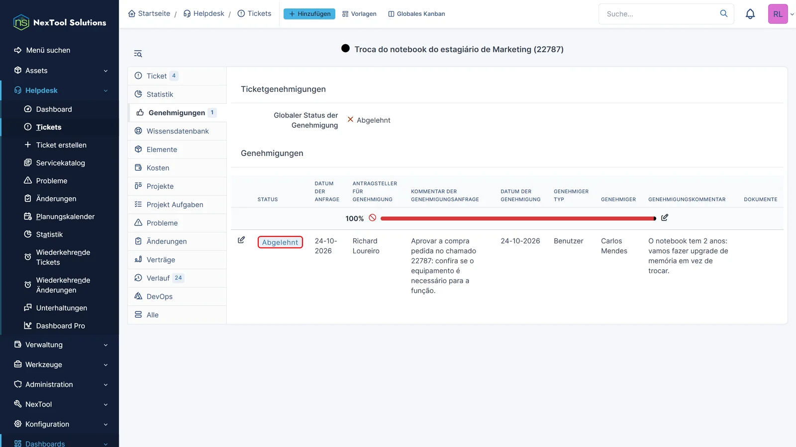
Task: Click the Hinzufügen button
Action: click(x=309, y=14)
